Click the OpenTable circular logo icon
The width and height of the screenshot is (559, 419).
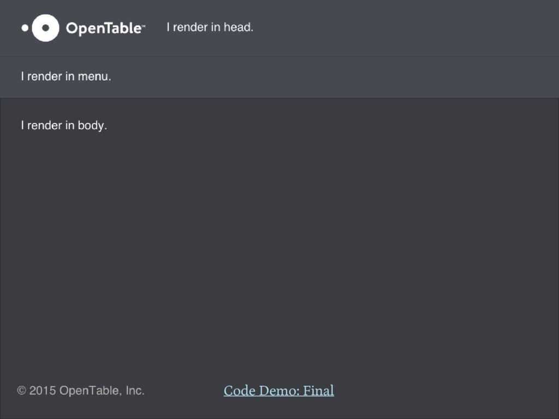point(45,28)
